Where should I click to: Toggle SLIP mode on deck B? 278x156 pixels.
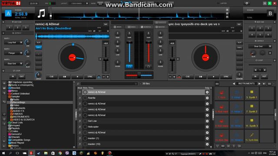(239, 42)
